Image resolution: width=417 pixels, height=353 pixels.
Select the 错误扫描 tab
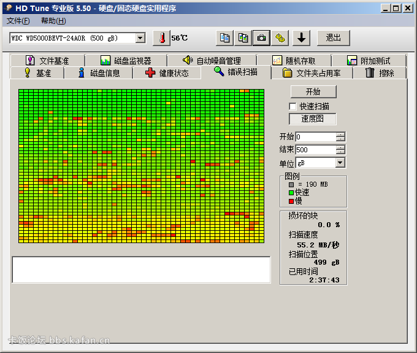pos(236,72)
